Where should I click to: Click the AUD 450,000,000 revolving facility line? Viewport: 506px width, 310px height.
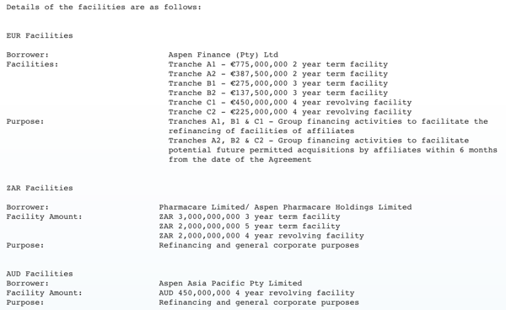(256, 292)
